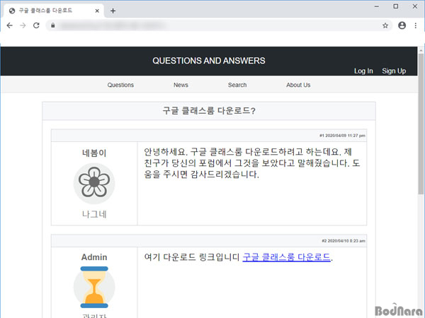
Task: Open the News menu item
Action: (x=181, y=85)
